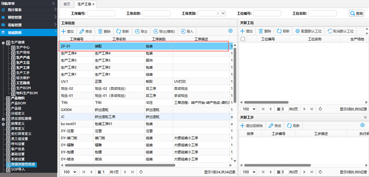Reload the 关联工位 grid via the pager refresh icon
Viewport: 369px width, 177px height.
pyautogui.click(x=320, y=109)
